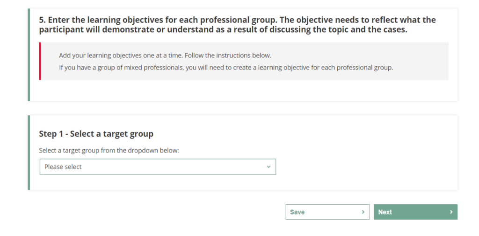Click 'Add your learning objectives one at a time' text
Screen dimensions: 479x236
165,55
